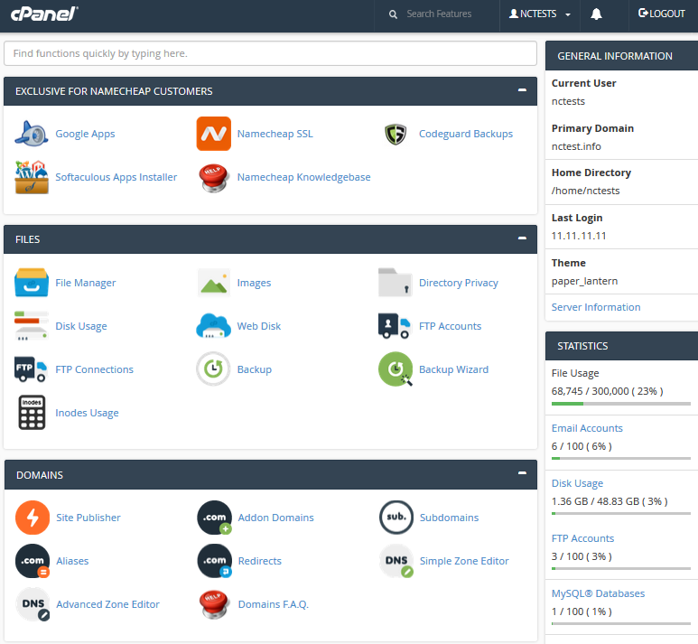Screen dimensions: 698x644
Task: Open the Site Publisher lightning icon
Action: point(33,518)
